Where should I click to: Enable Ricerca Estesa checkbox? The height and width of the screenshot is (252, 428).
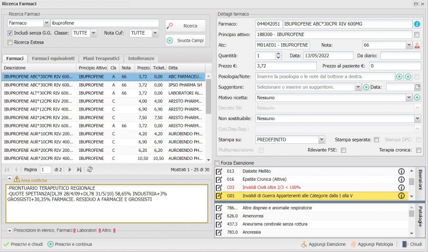[10, 43]
